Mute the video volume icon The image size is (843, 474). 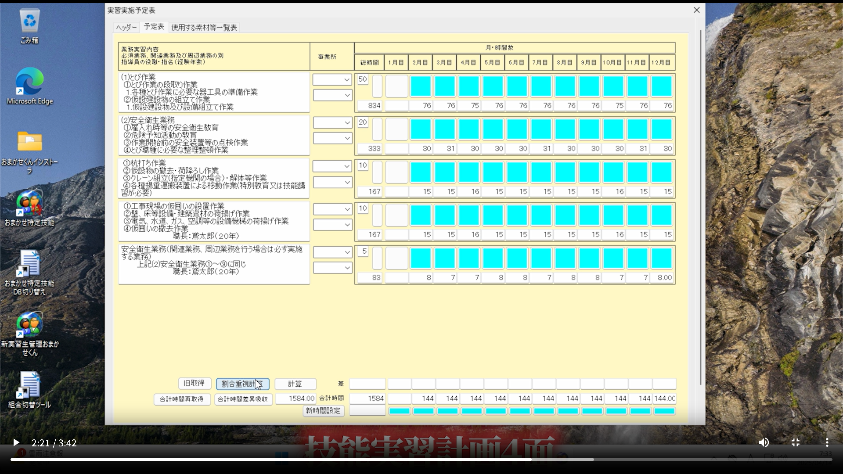pos(764,442)
